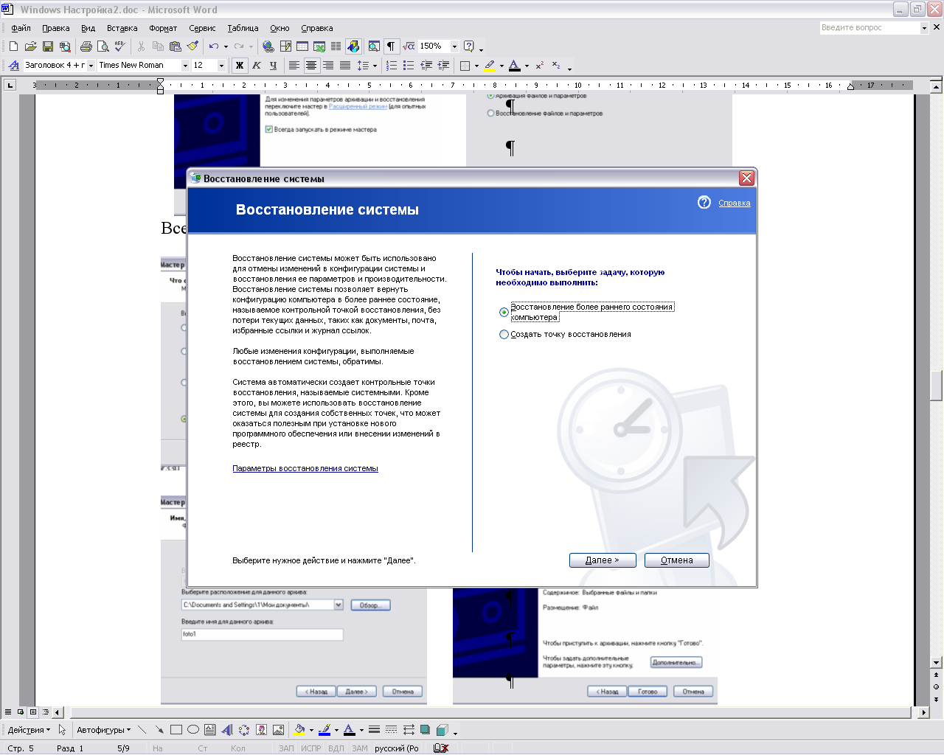
Task: Toggle italic formatting (К)
Action: tap(257, 66)
